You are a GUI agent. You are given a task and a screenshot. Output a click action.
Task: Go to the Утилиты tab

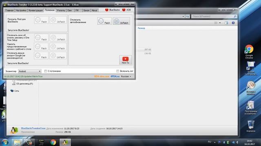61,11
